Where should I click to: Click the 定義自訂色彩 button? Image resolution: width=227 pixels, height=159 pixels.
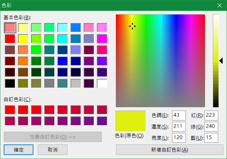point(53,137)
